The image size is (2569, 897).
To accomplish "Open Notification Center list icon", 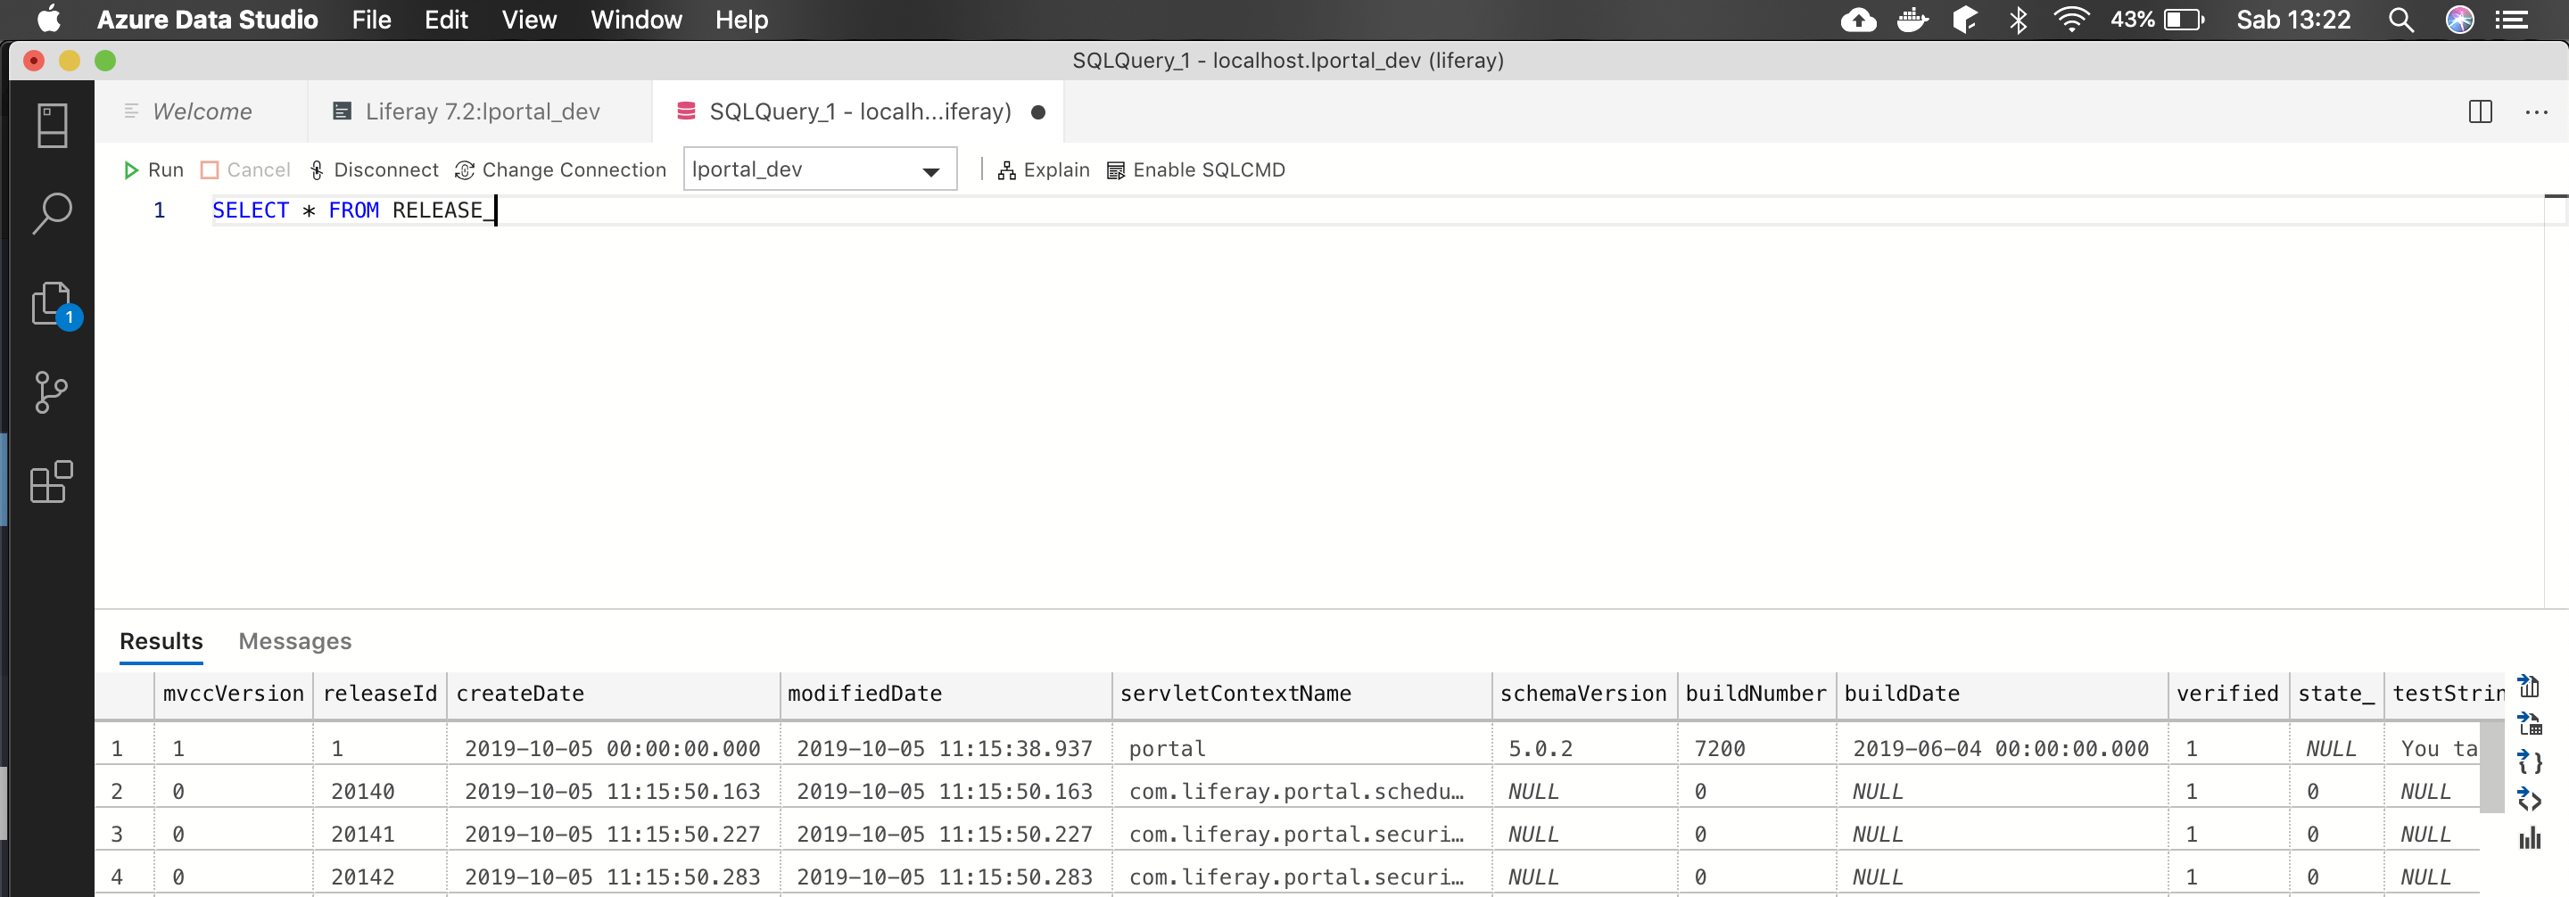I will pyautogui.click(x=2511, y=20).
